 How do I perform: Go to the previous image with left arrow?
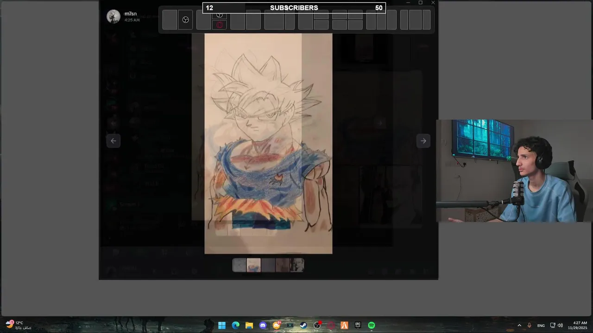click(114, 141)
